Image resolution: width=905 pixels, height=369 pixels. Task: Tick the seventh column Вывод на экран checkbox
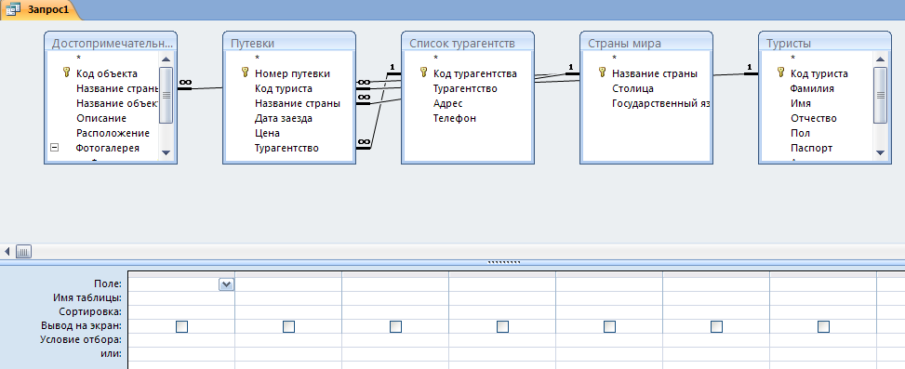pos(824,327)
